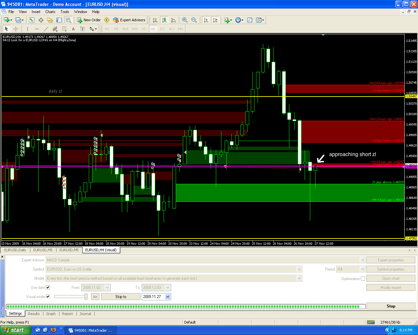
Task: Open the Market Watch window icon
Action: (x=32, y=20)
